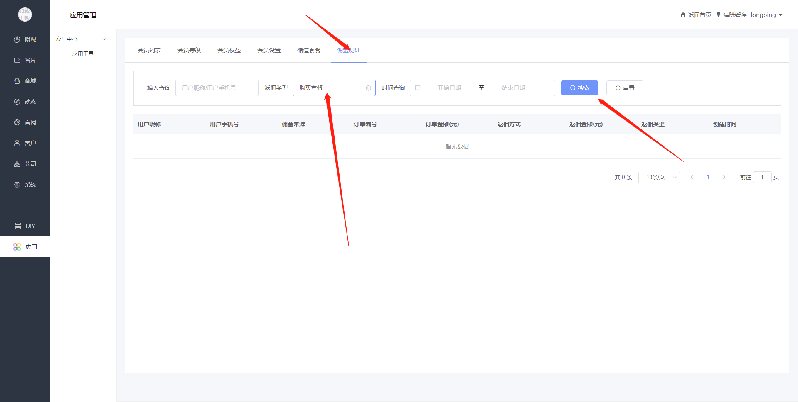
Task: Open the 概况 overview sidebar item
Action: pyautogui.click(x=25, y=39)
